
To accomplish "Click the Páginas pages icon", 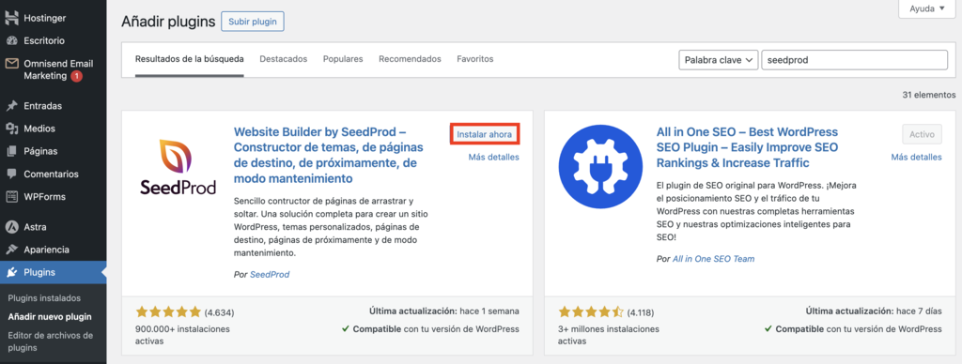I will click(x=11, y=151).
